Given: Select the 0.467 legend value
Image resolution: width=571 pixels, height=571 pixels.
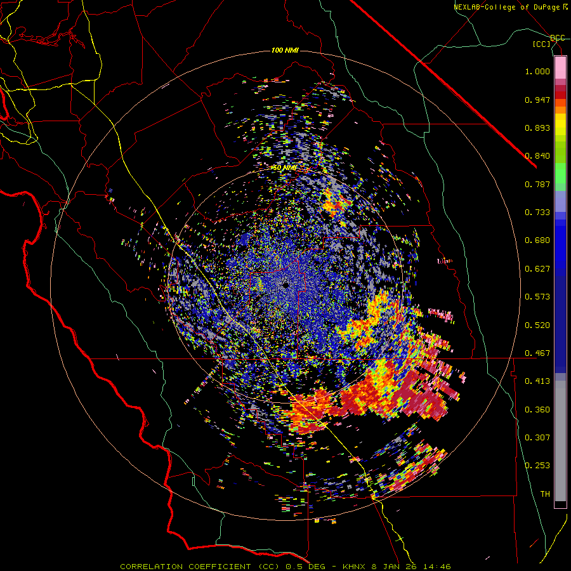Looking at the screenshot, I should pos(537,353).
